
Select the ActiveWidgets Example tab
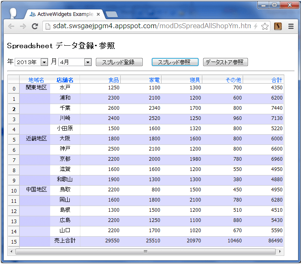(x=65, y=14)
